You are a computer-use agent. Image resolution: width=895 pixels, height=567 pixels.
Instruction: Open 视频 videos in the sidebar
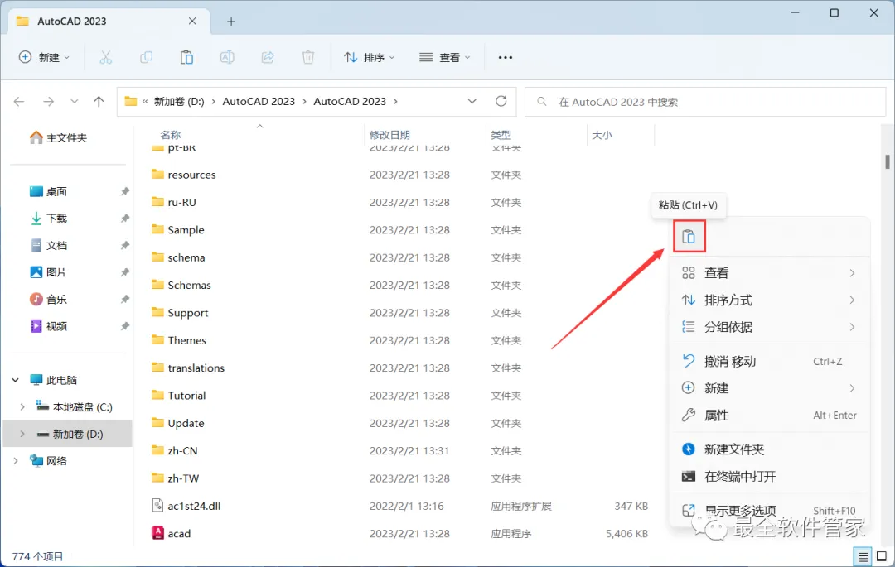coord(49,325)
